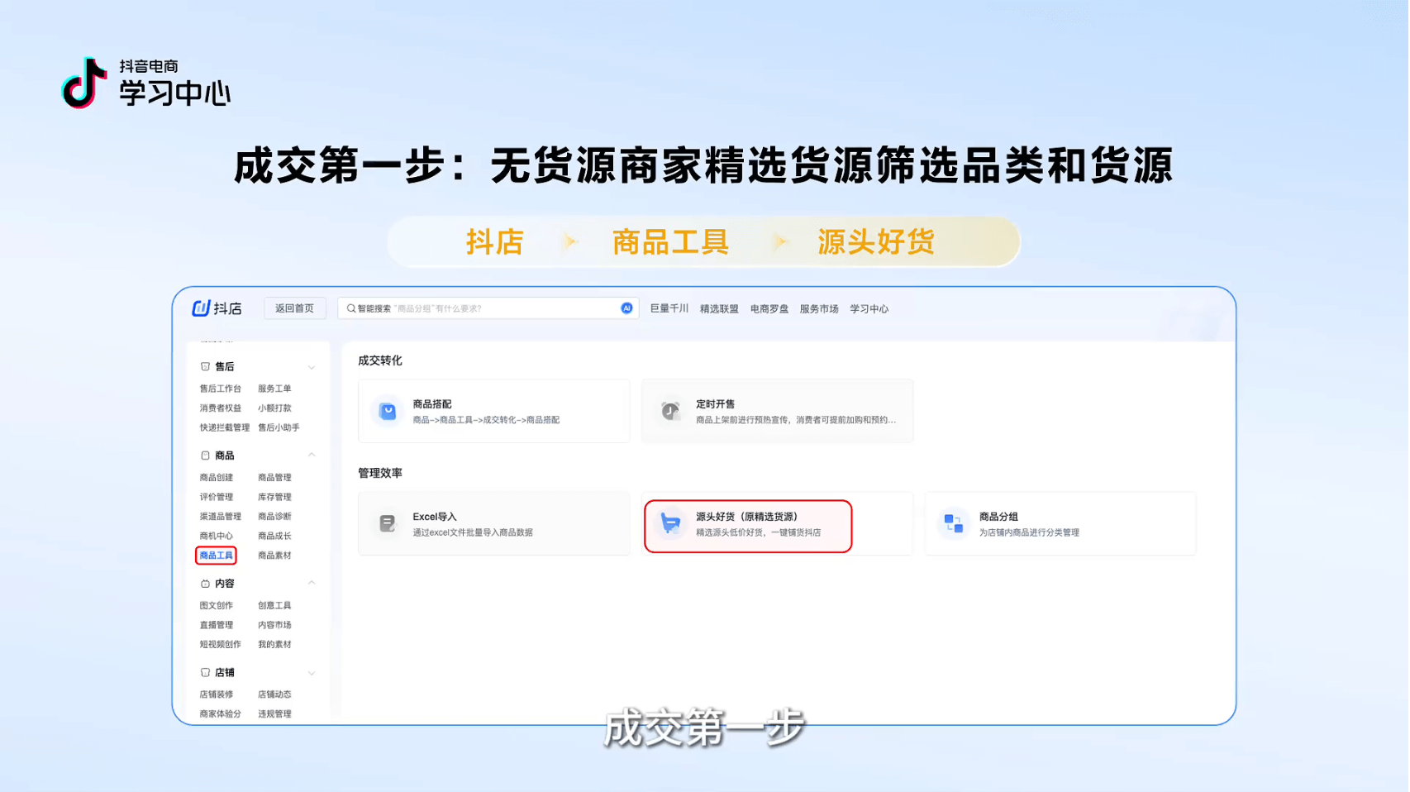The image size is (1410, 792).
Task: Select 快递拦截管理 in sidebar
Action: tap(225, 428)
